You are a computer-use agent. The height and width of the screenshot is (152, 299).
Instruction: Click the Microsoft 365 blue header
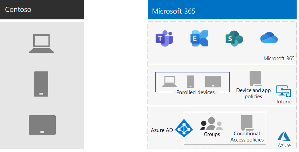tap(222, 10)
